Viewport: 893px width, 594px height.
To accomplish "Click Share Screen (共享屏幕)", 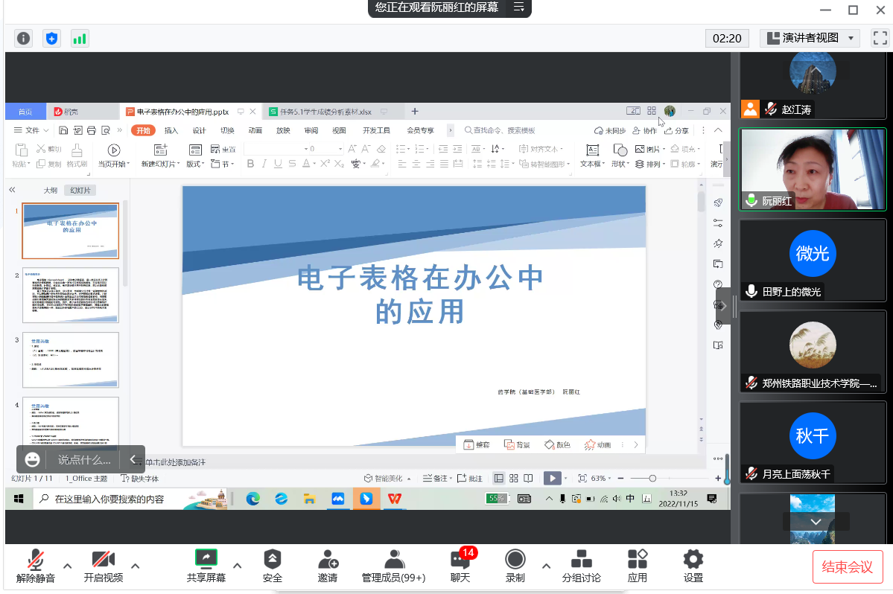I will (x=206, y=566).
